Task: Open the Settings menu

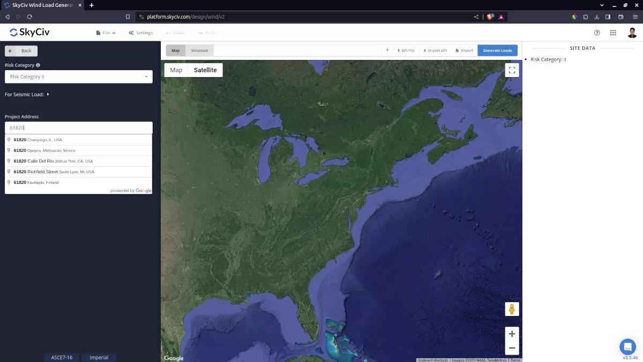Action: click(140, 33)
